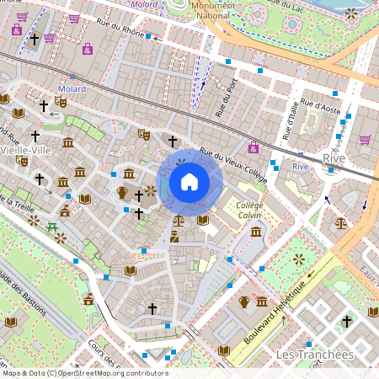Click the police guard icon below the scales
This screenshot has height=379, width=379.
tap(174, 237)
